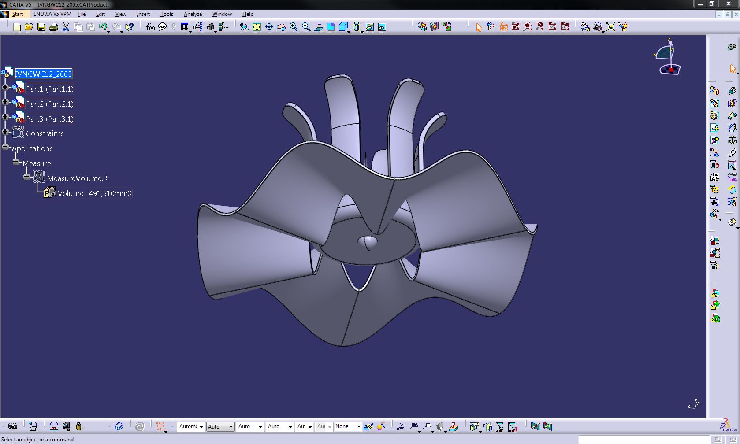Click the command input field in status bar

645,440
